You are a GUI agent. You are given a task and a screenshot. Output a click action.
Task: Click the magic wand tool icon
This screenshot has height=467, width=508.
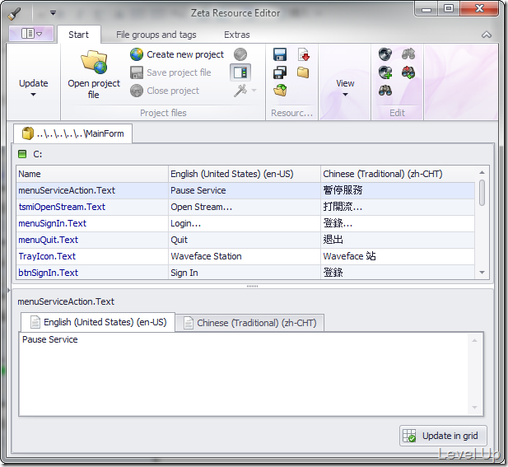240,91
